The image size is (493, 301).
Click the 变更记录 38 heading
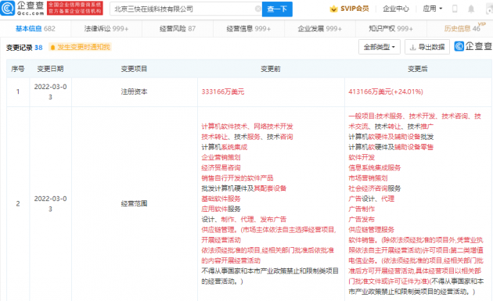(x=24, y=48)
